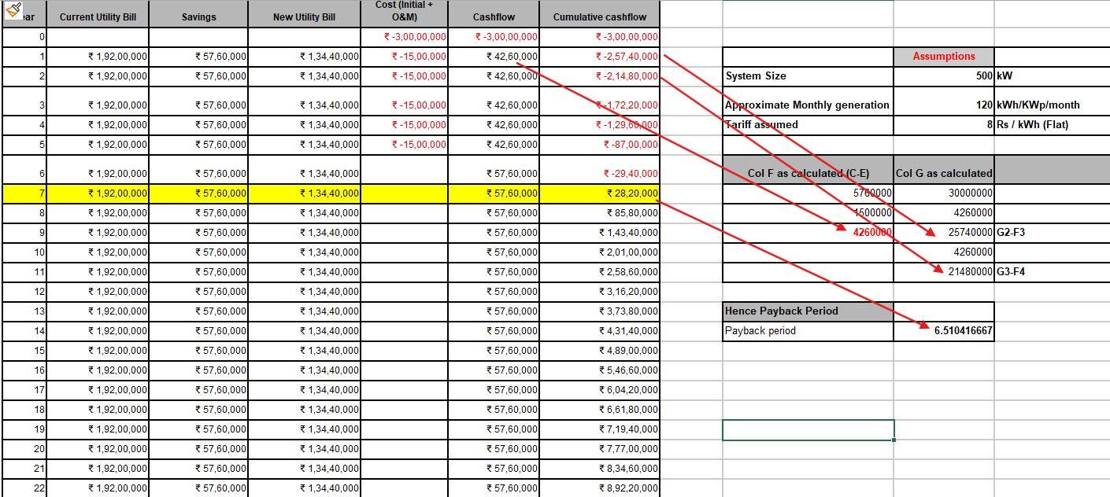Viewport: 1110px width, 497px height.
Task: Click year 9 cumulative cashflow ₹ 1,43,40,000
Action: 599,233
